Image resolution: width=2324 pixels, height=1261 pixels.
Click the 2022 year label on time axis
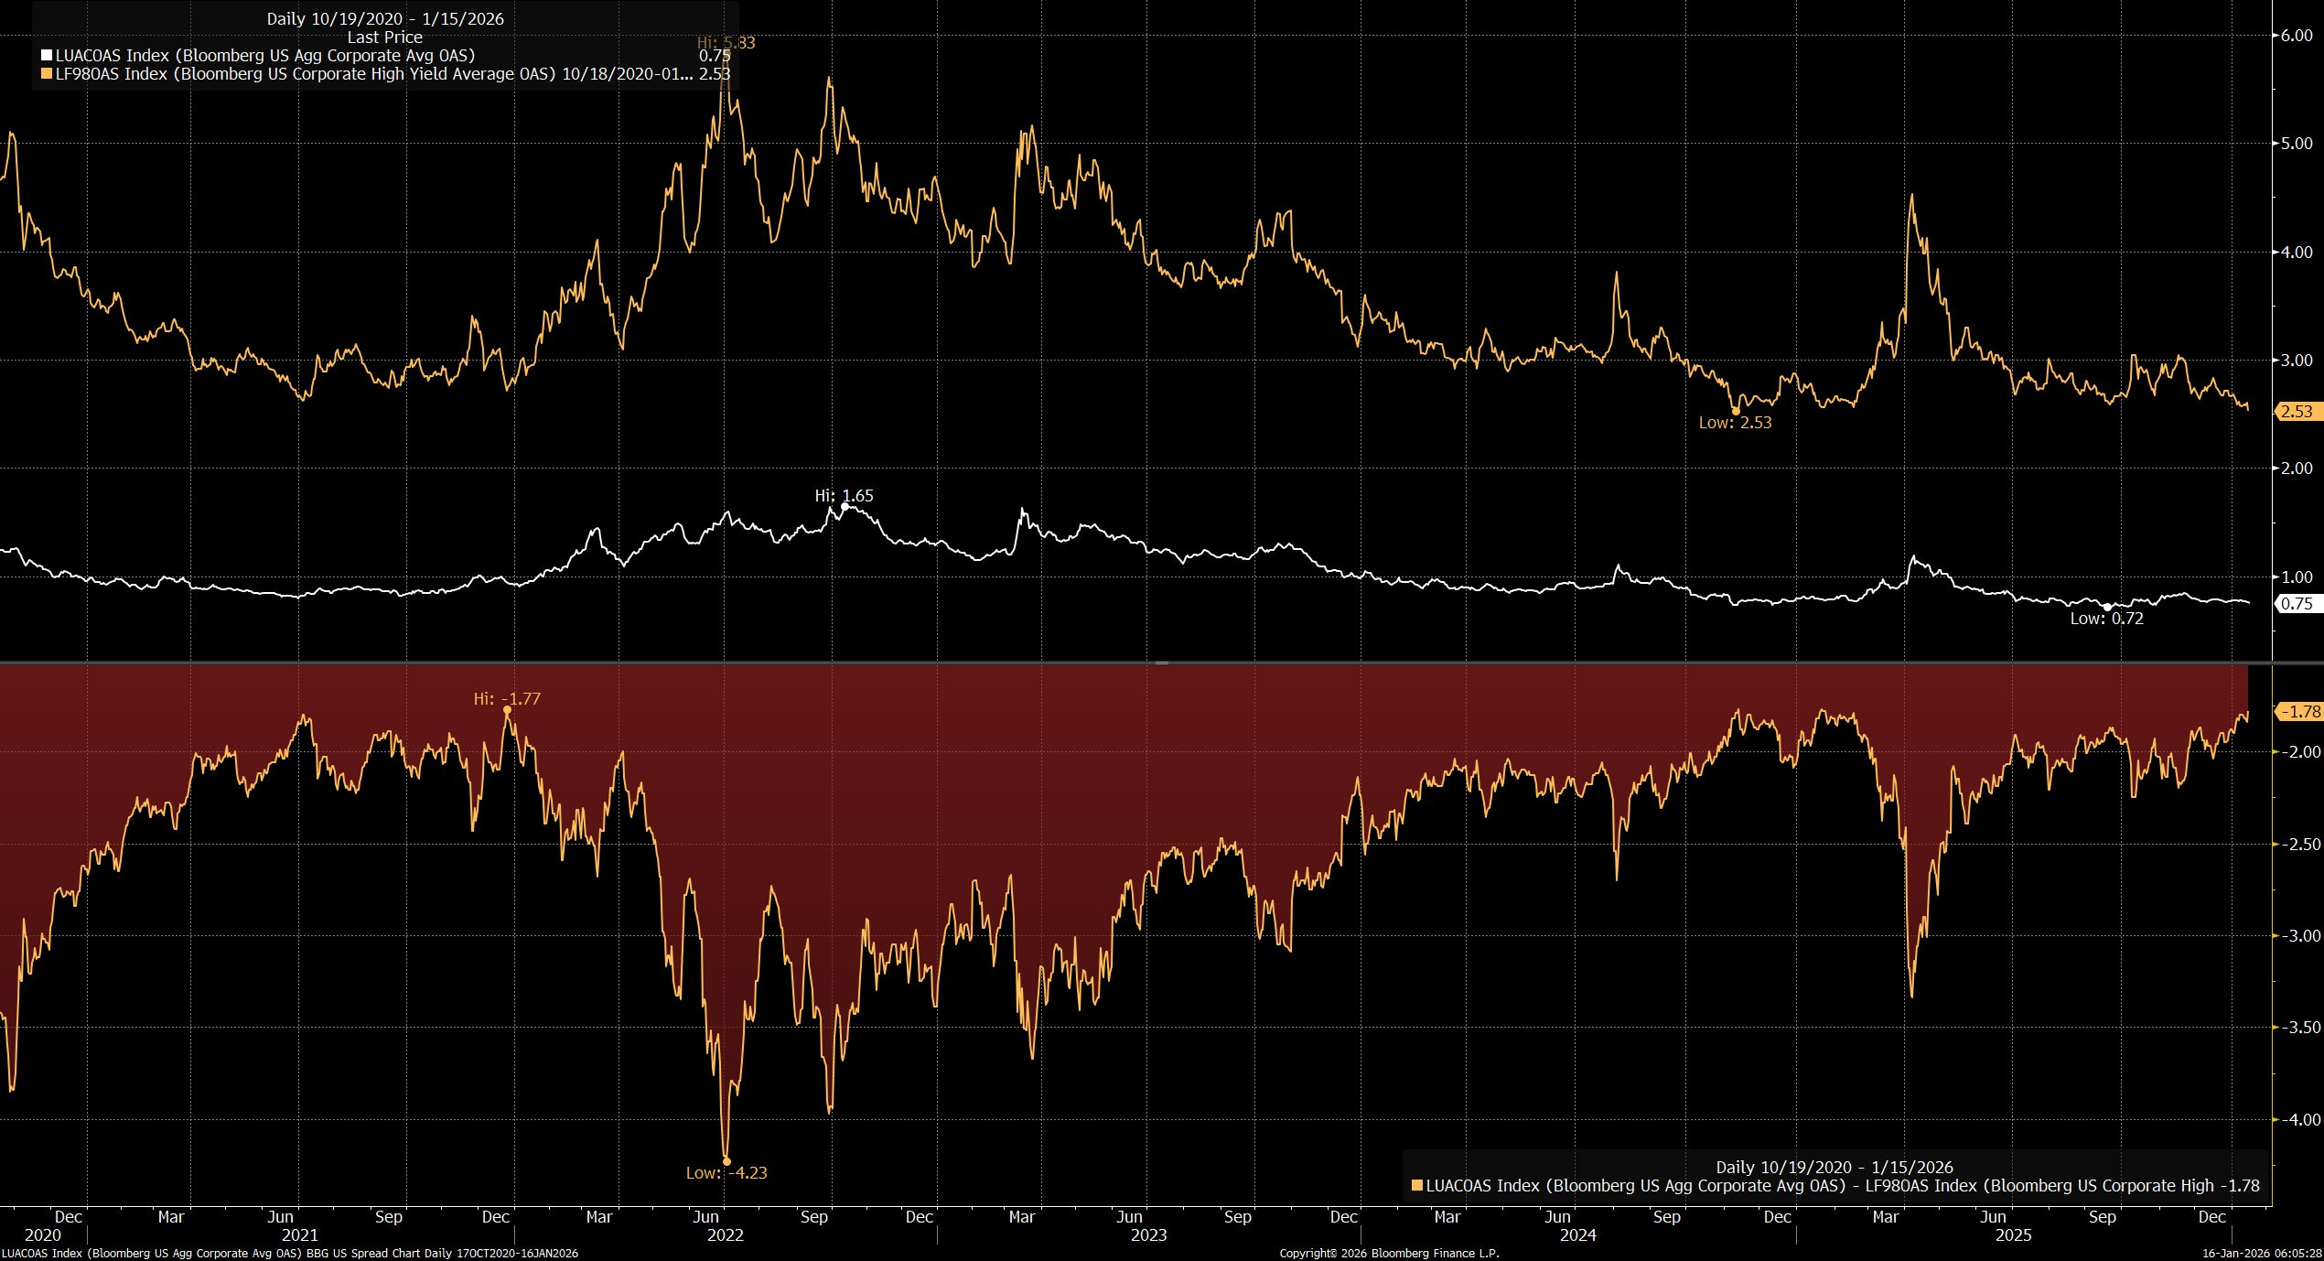coord(726,1235)
